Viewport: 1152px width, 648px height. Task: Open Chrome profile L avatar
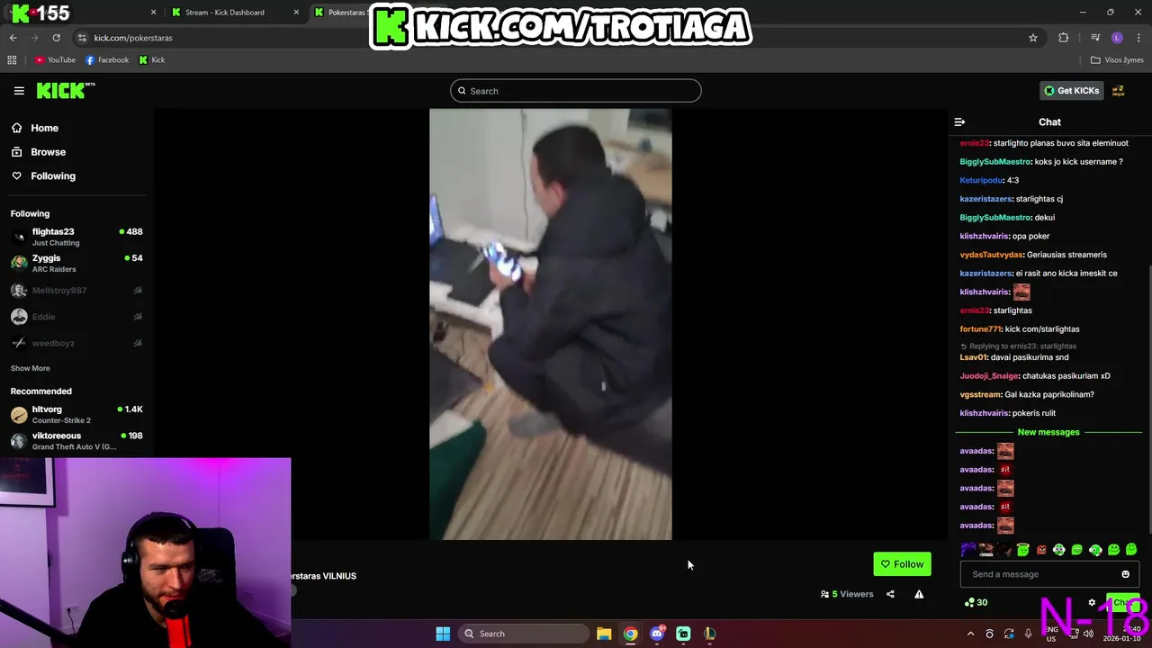point(1117,38)
